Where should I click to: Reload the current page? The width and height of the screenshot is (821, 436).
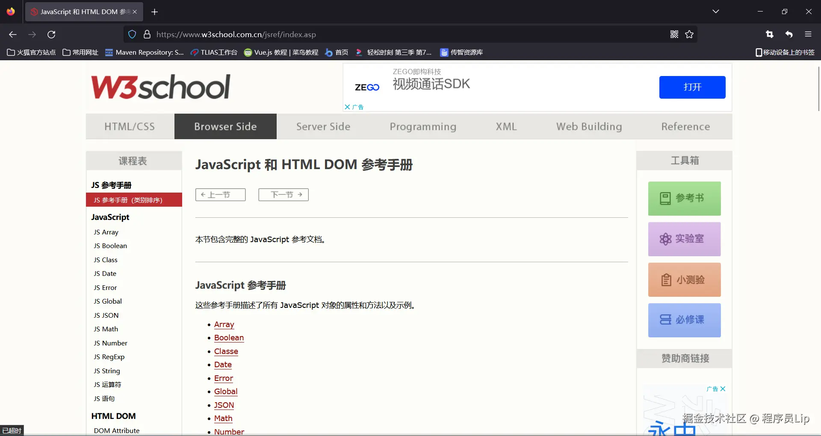pos(51,35)
